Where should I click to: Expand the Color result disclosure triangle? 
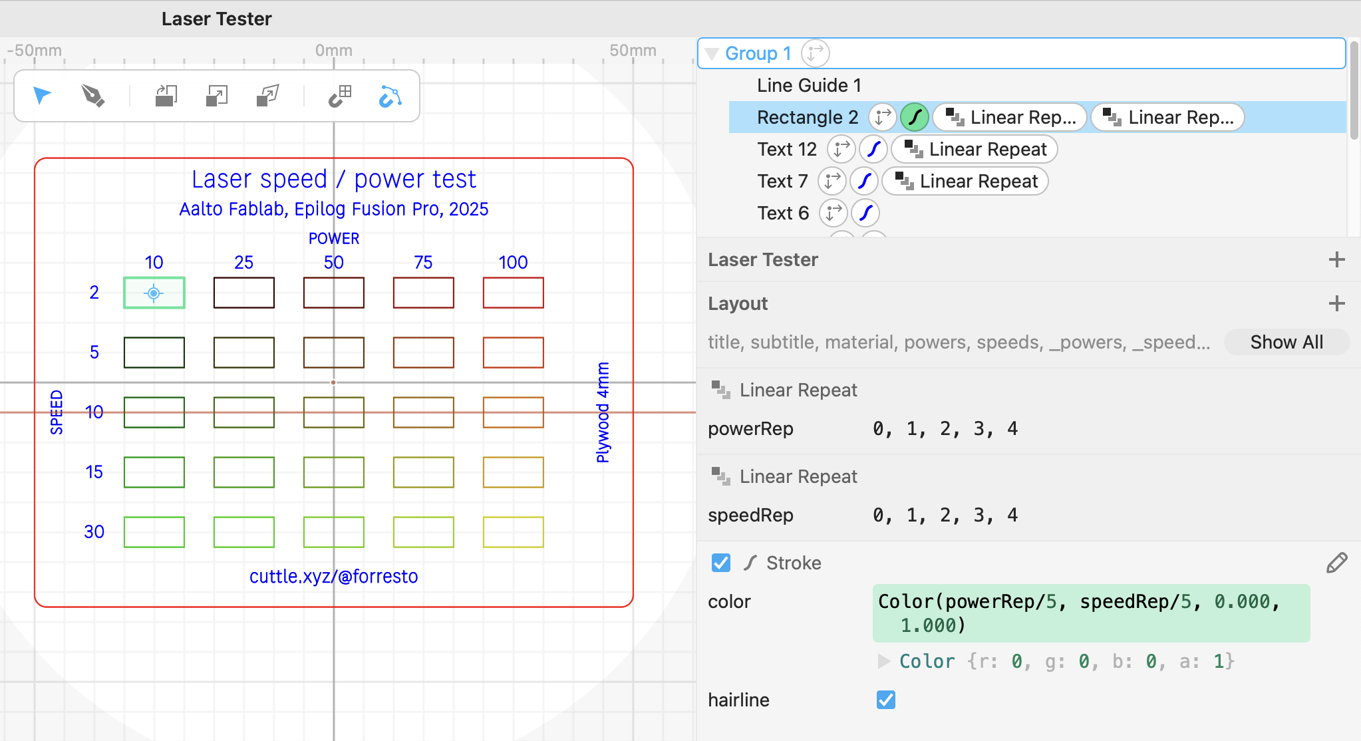(x=883, y=661)
